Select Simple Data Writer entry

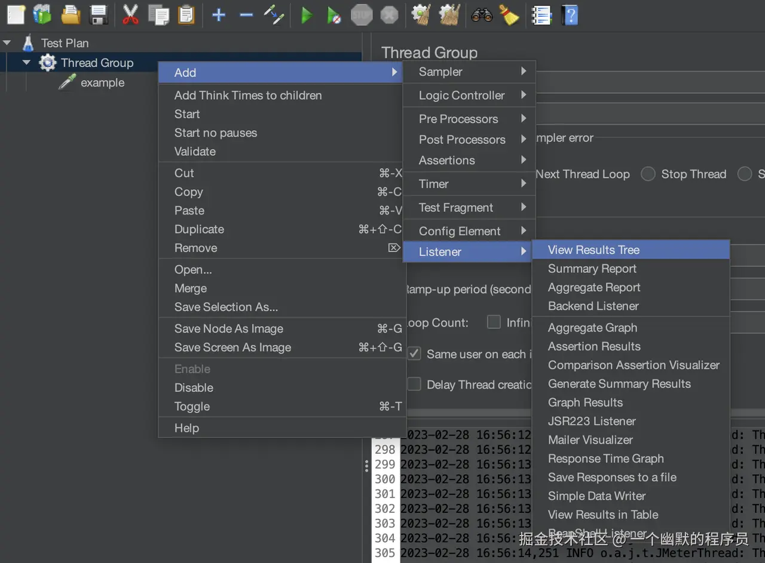[631, 496]
